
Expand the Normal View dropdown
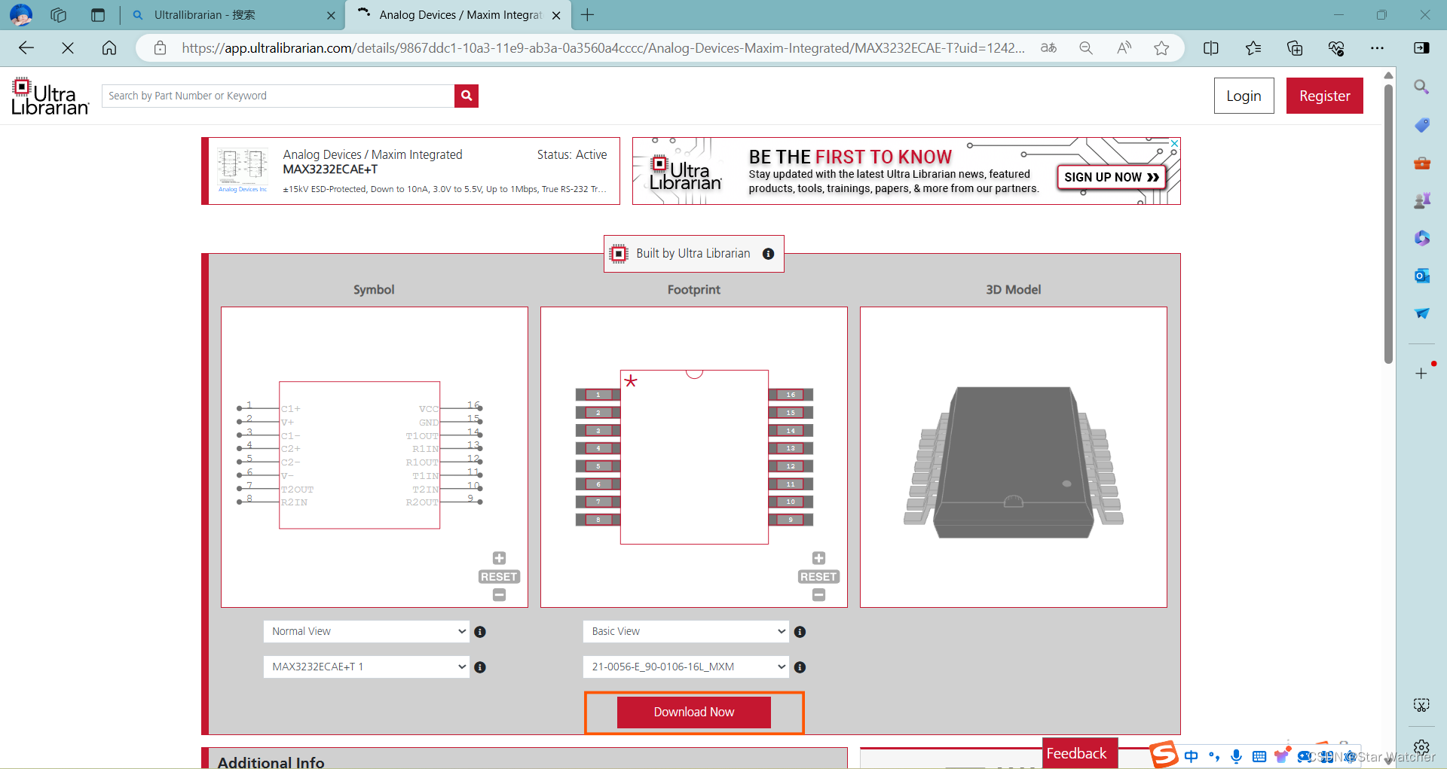366,632
